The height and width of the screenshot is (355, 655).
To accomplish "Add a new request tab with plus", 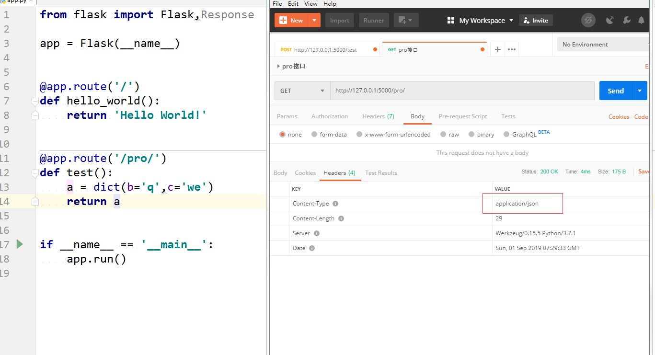I will pos(498,49).
